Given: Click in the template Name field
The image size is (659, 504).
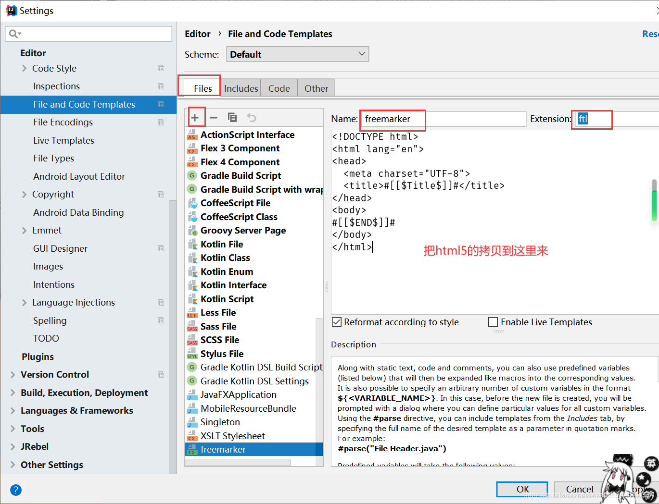Looking at the screenshot, I should 443,119.
